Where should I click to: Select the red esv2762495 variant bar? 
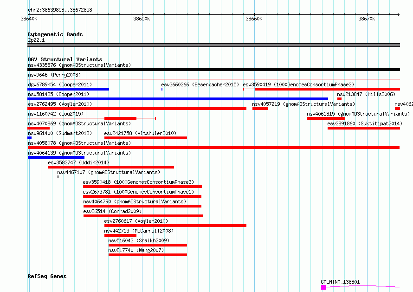coord(137,109)
